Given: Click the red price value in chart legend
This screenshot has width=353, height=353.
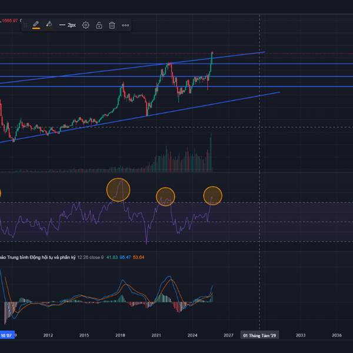Looking at the screenshot, I should [9, 21].
